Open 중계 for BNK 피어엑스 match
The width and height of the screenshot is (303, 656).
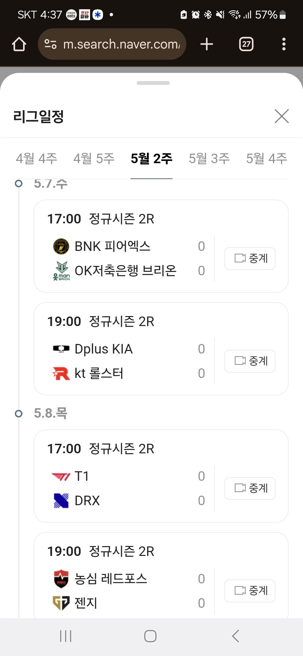(x=250, y=258)
